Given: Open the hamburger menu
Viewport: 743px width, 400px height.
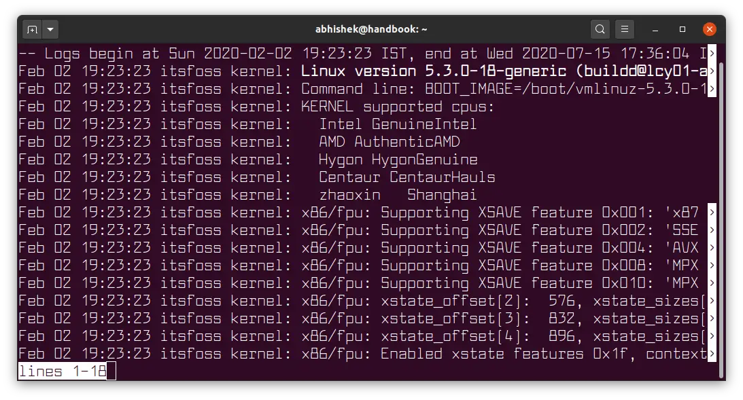Looking at the screenshot, I should coord(624,29).
